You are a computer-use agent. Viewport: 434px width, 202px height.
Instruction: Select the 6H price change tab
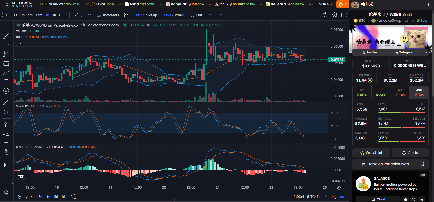click(x=400, y=93)
